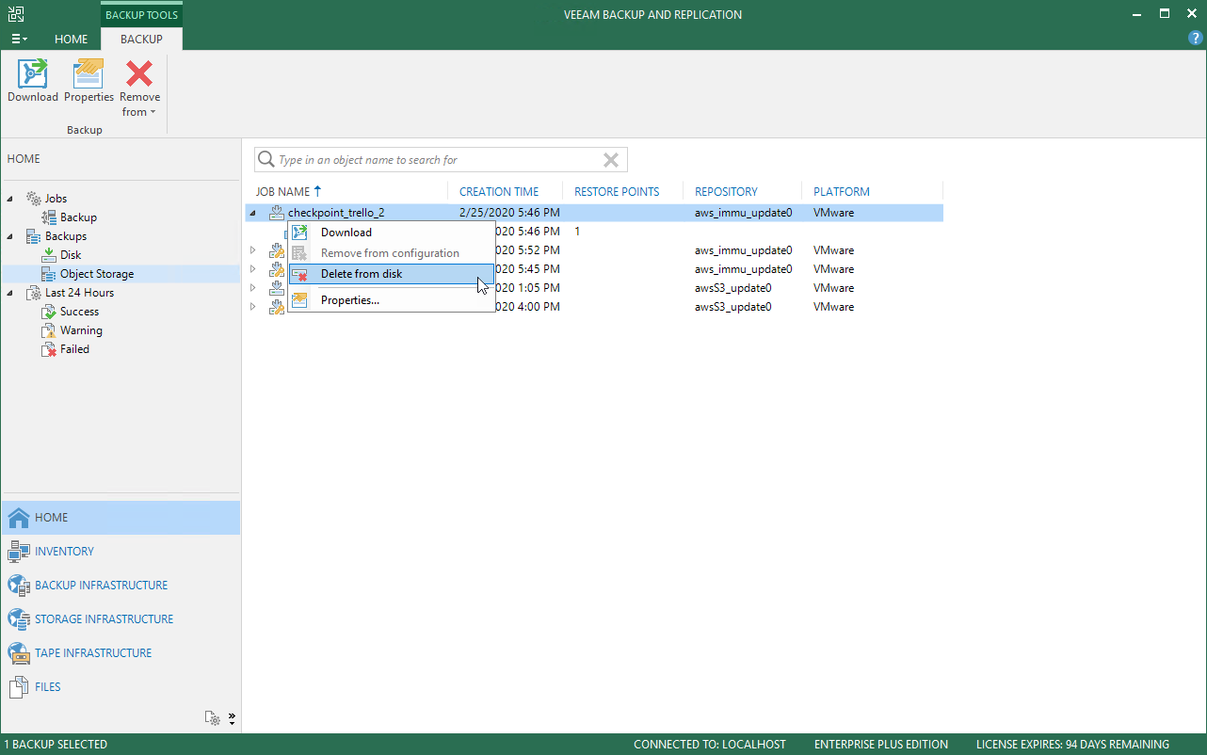Screen dimensions: 1207x755
Task: Open the TAPE INFRASTRUCTURE view
Action: coord(121,653)
